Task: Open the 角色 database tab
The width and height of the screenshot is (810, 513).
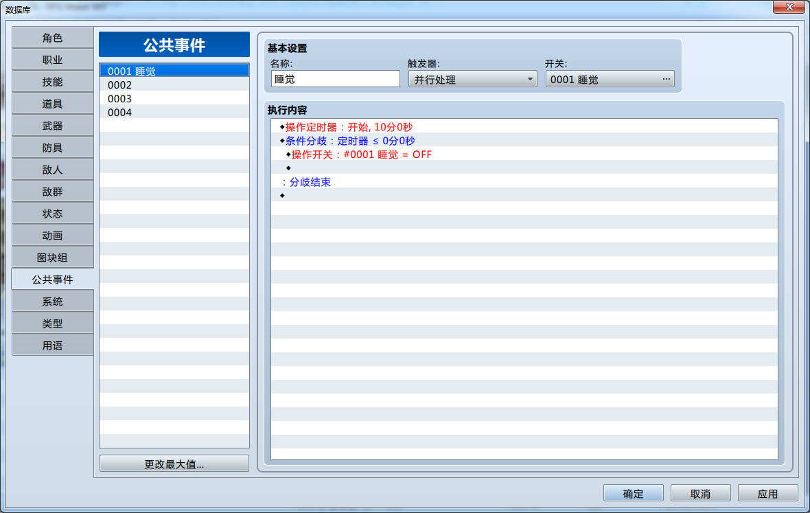Action: click(x=52, y=38)
